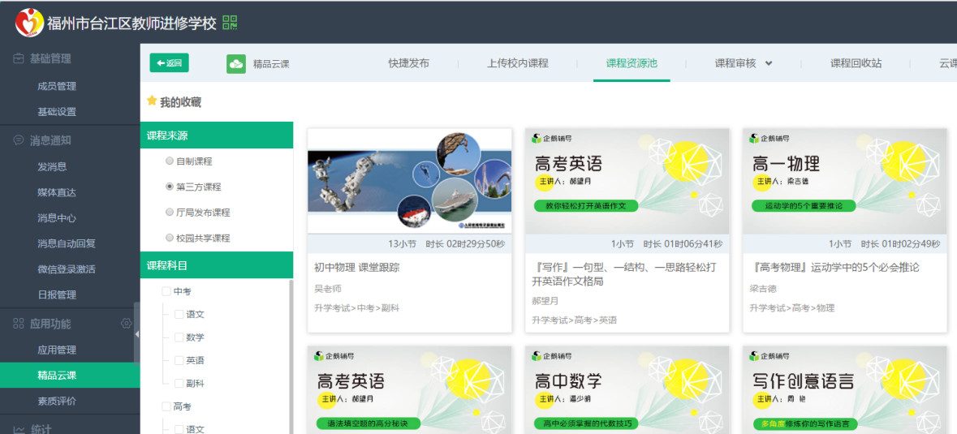The image size is (957, 434).
Task: Open 微信登录激活 in the sidebar
Action: [x=67, y=269]
